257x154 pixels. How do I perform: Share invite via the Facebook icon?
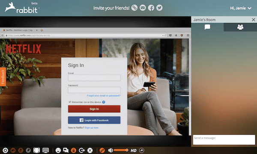151,8
